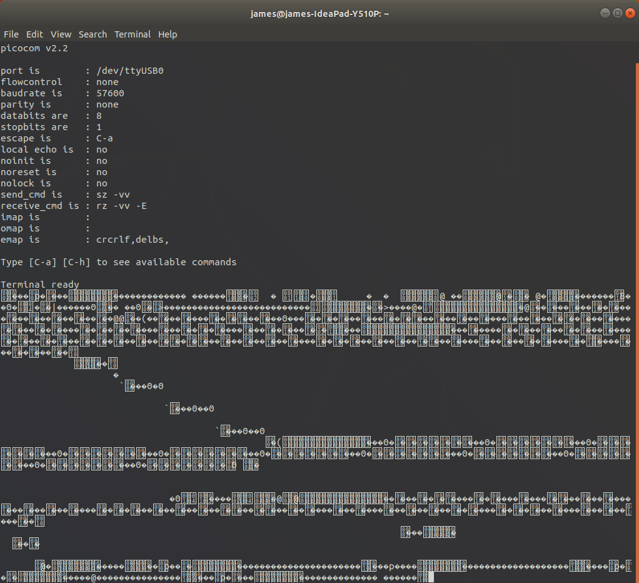Click the crcrlf,delbs, emap value
639x583 pixels.
click(133, 240)
